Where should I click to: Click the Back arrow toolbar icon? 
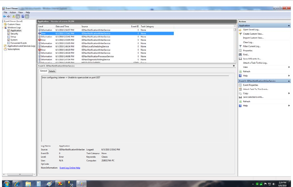pyautogui.click(x=4, y=17)
